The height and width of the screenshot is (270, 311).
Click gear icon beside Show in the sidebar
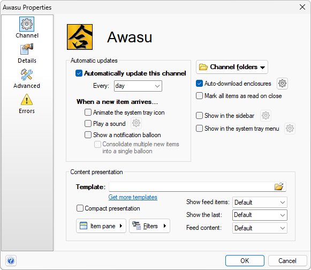pos(266,115)
